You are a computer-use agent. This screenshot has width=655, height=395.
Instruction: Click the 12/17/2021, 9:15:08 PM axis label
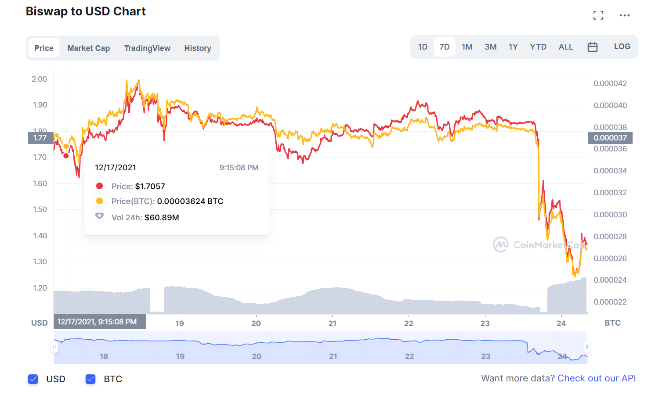pos(100,322)
